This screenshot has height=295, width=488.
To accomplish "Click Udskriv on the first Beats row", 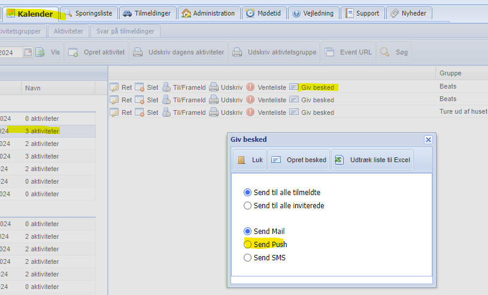I will tap(226, 87).
